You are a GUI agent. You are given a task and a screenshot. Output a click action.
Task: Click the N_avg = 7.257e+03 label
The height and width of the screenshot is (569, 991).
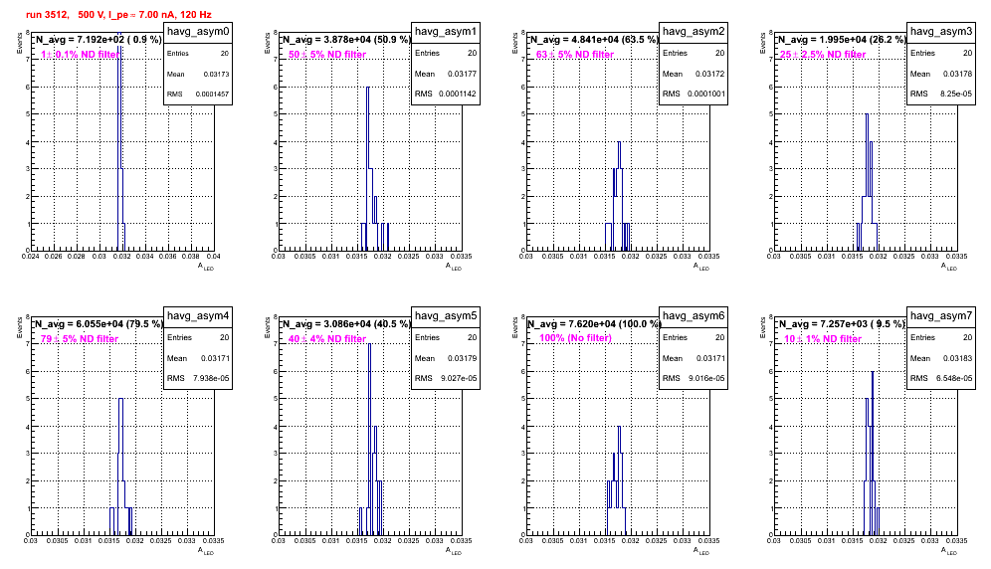pyautogui.click(x=842, y=324)
